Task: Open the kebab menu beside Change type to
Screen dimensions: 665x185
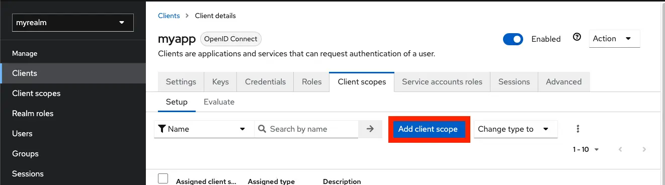Action: tap(578, 129)
